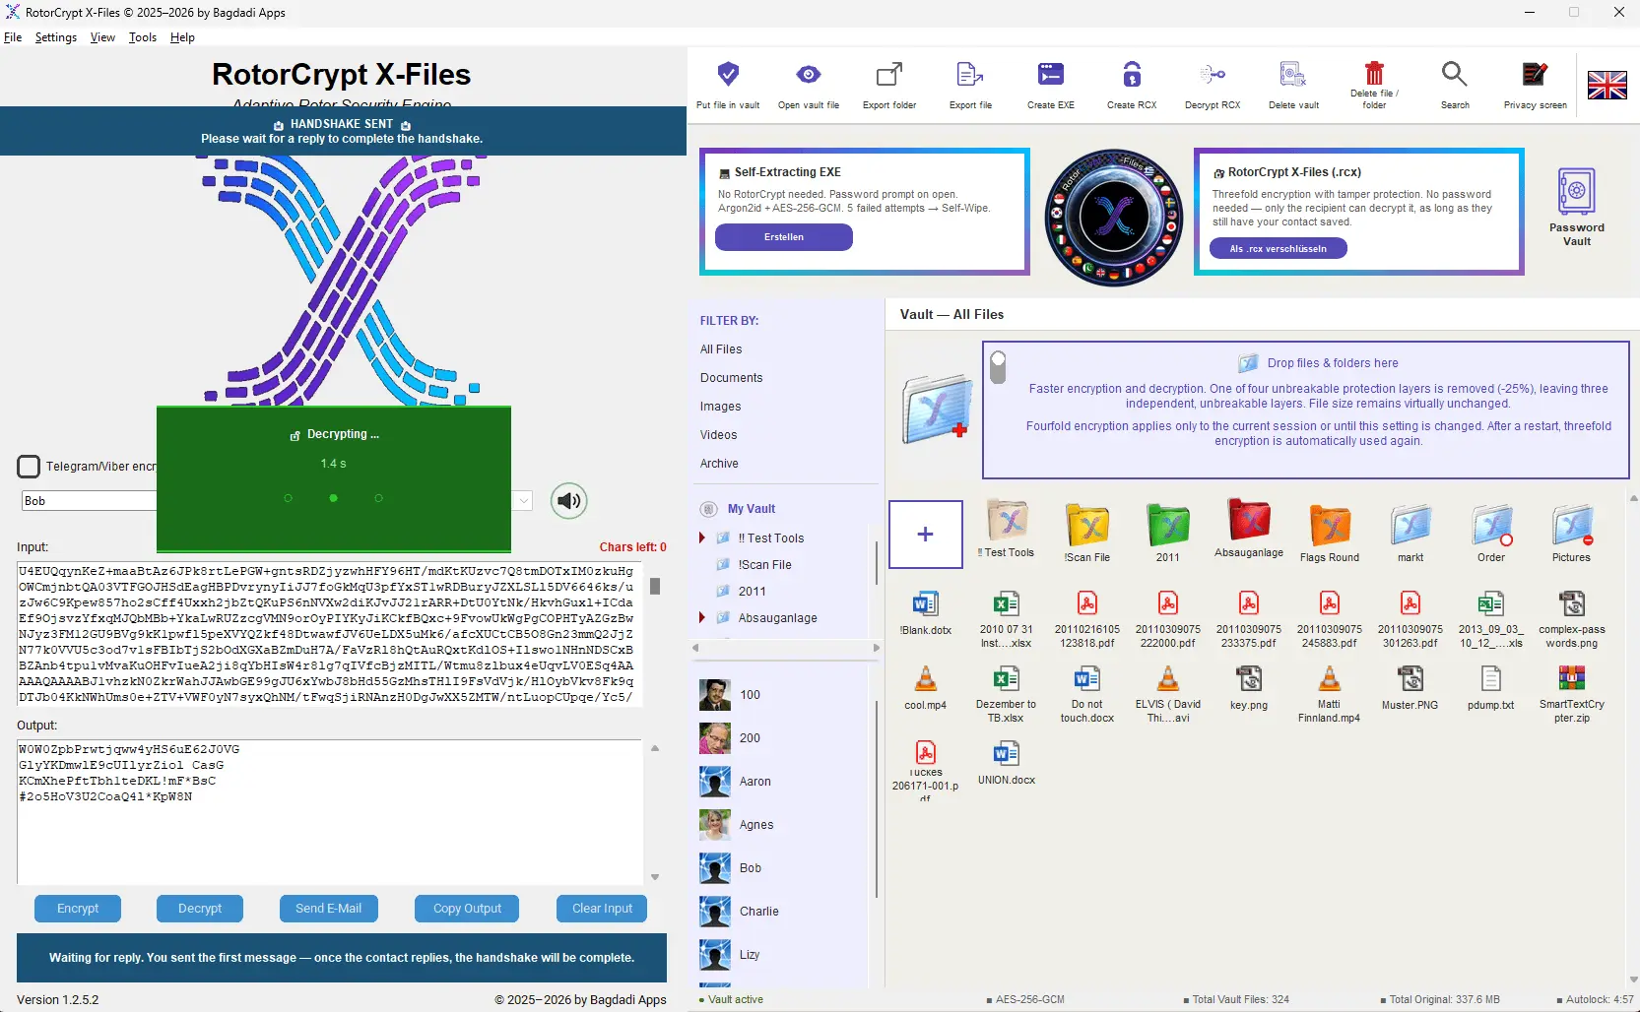The image size is (1640, 1012).
Task: Click the plus tile to add files
Action: click(926, 535)
